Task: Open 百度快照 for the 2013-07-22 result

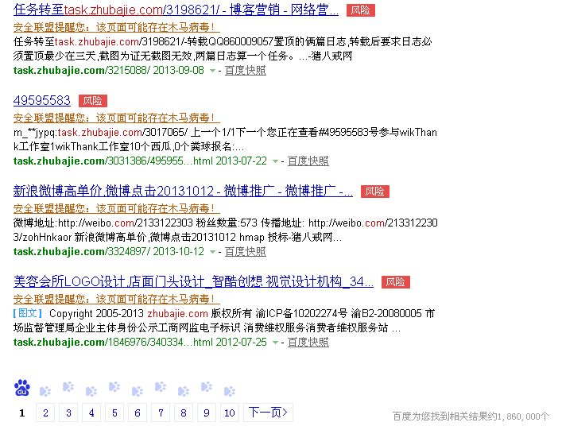Action: pyautogui.click(x=308, y=161)
